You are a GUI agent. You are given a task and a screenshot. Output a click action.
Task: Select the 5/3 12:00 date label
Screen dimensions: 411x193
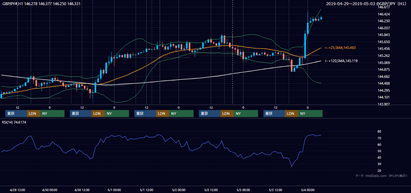275,190
